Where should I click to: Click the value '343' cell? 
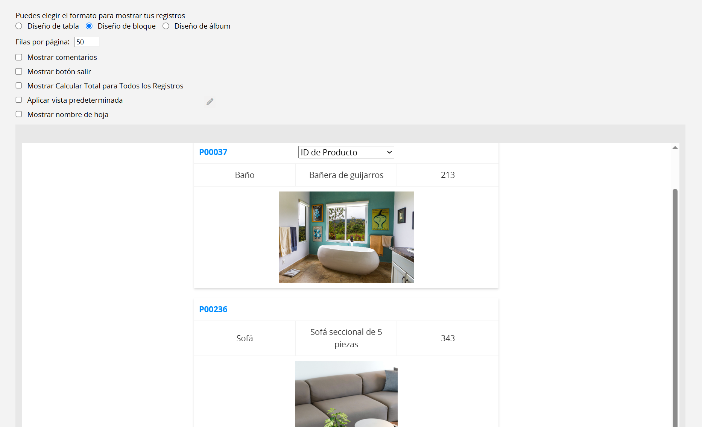(448, 338)
